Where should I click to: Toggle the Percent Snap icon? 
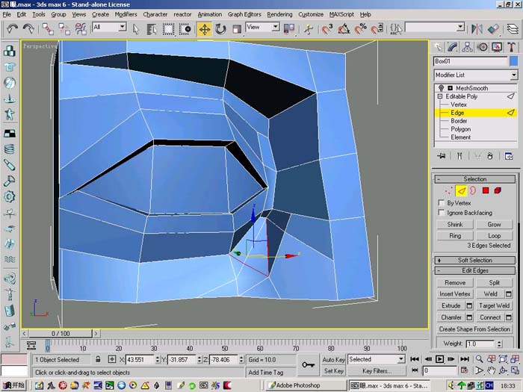coord(360,29)
